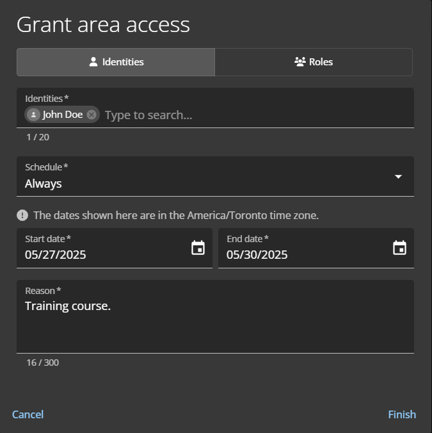The height and width of the screenshot is (433, 432).
Task: Click Finish to grant access
Action: (x=402, y=414)
